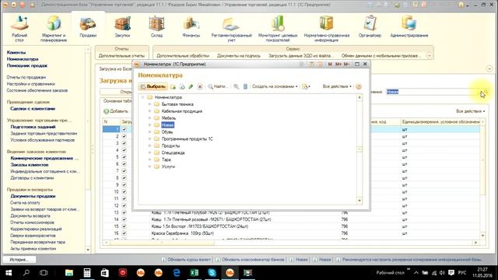Image resolution: width=498 pixels, height=280 pixels.
Task: Toggle checkbox in table row 4
Action: [124, 150]
